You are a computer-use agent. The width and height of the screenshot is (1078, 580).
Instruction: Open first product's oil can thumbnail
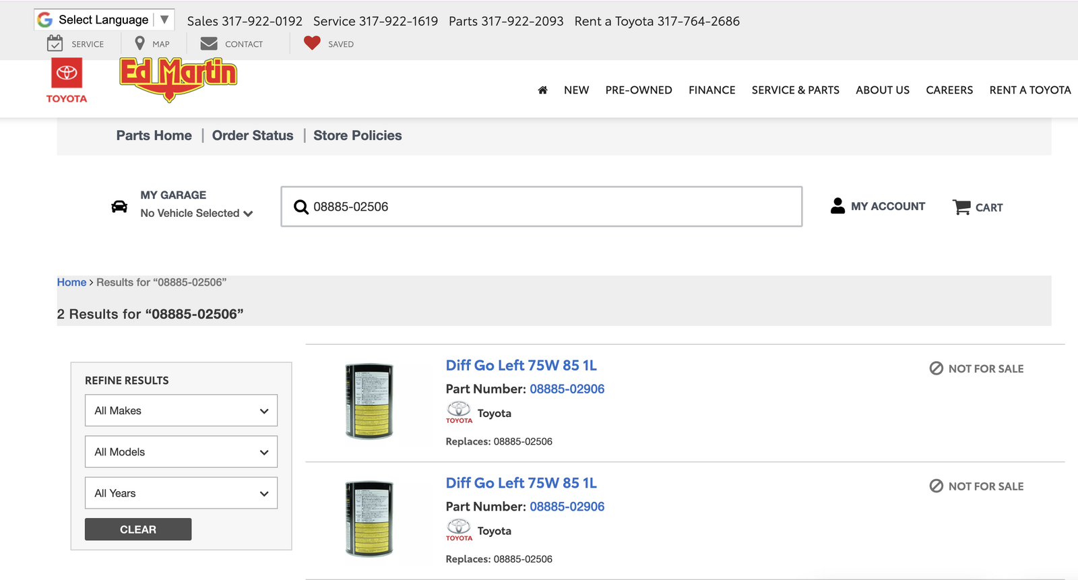[x=369, y=401]
